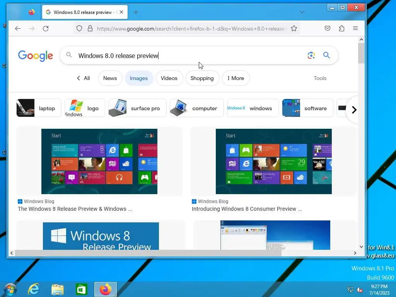Click the horizontal scrollbar right arrow
Viewport: 396px width, 297px height.
click(x=355, y=253)
